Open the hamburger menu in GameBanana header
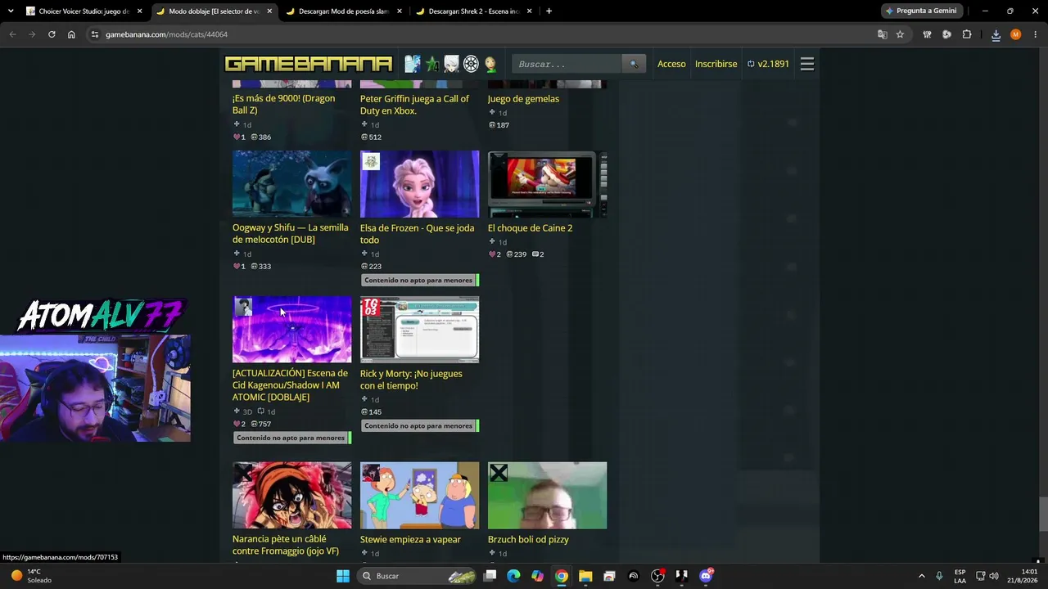Screen dimensions: 1048x589 coord(807,64)
